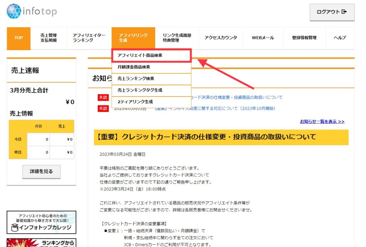Click the 詳細を見る button

click(x=41, y=171)
